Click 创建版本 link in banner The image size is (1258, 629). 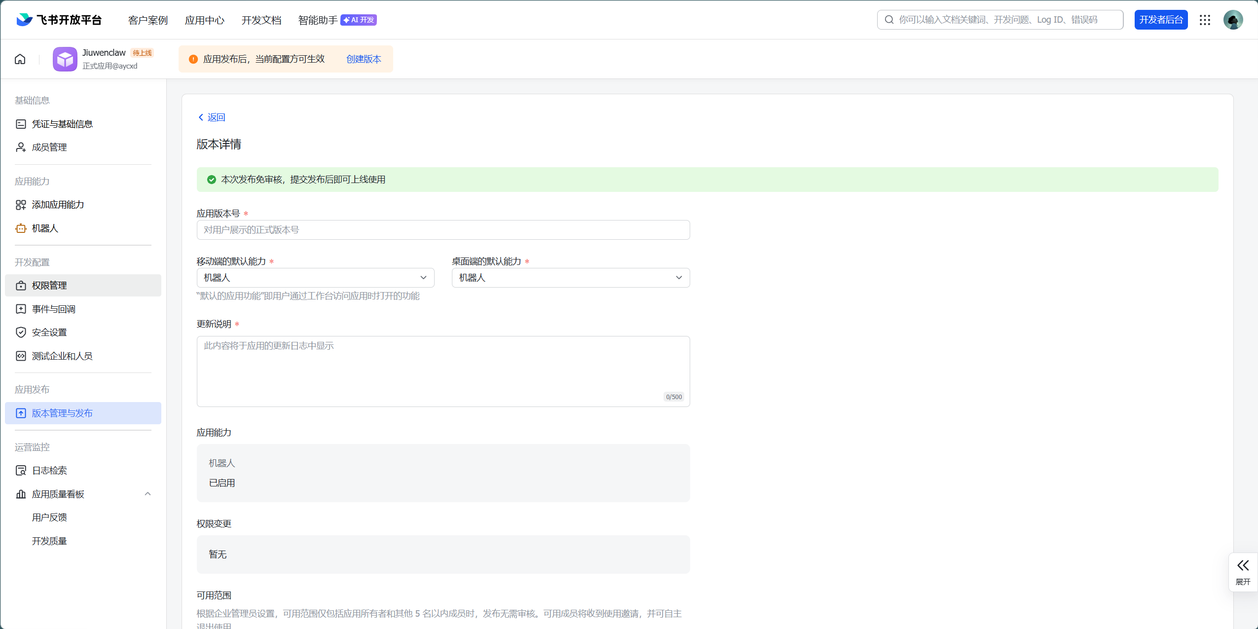click(364, 59)
